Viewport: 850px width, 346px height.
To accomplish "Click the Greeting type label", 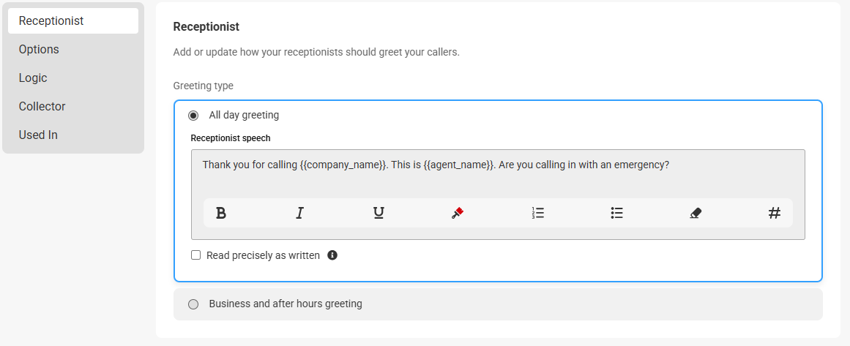I will [204, 86].
